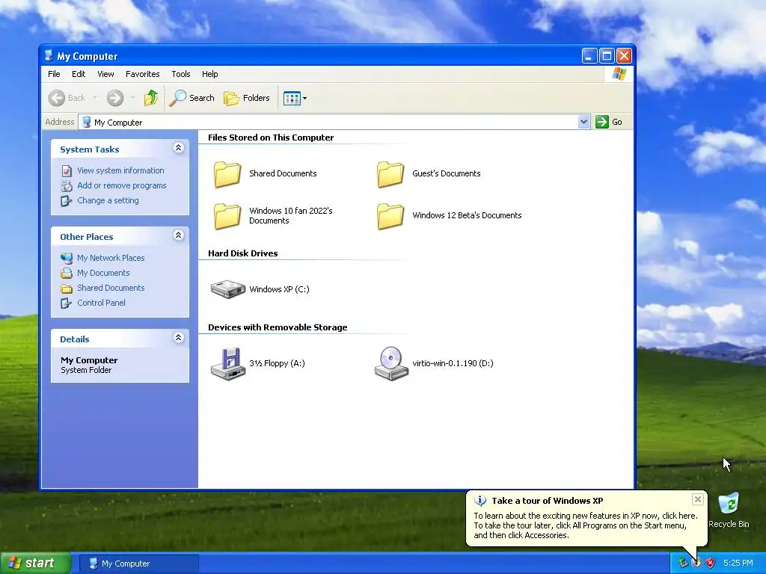Viewport: 766px width, 574px height.
Task: Click the Hard Disk Drives group heading
Action: pyautogui.click(x=243, y=253)
